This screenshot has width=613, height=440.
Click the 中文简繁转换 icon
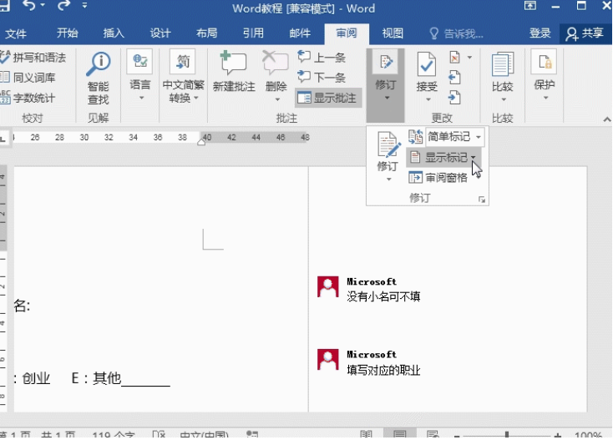point(183,62)
